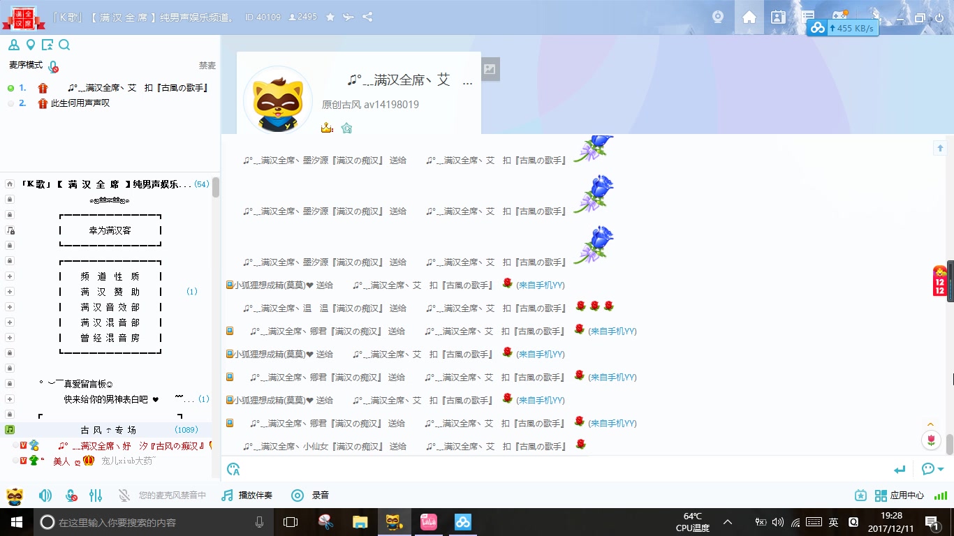Open the YY raccoon main menu
Viewport: 954px width, 536px height.
point(15,496)
